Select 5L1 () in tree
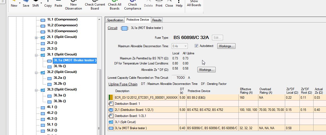The height and width of the screenshot is (135, 326). [52, 124]
